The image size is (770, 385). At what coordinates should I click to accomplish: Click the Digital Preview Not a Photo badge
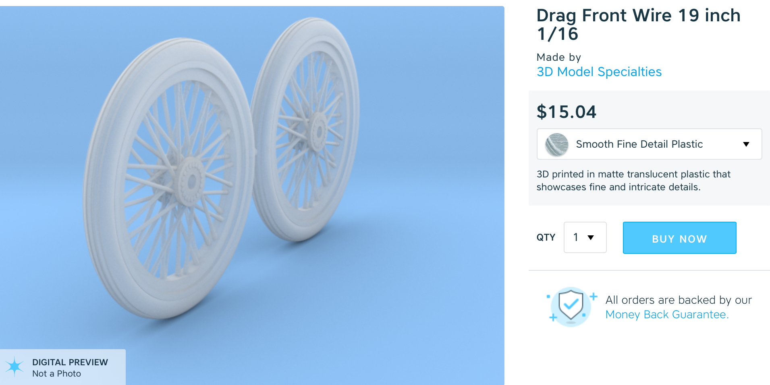point(63,367)
